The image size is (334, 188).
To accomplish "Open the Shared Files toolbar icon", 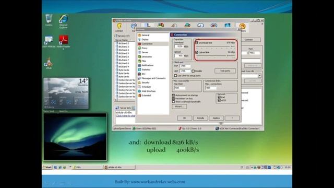I will (187, 25).
